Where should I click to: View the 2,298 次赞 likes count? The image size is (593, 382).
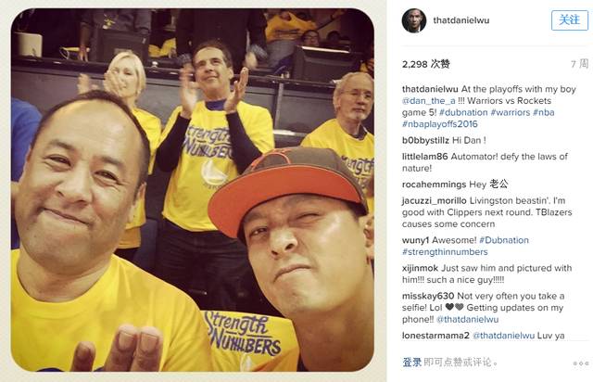(x=426, y=64)
